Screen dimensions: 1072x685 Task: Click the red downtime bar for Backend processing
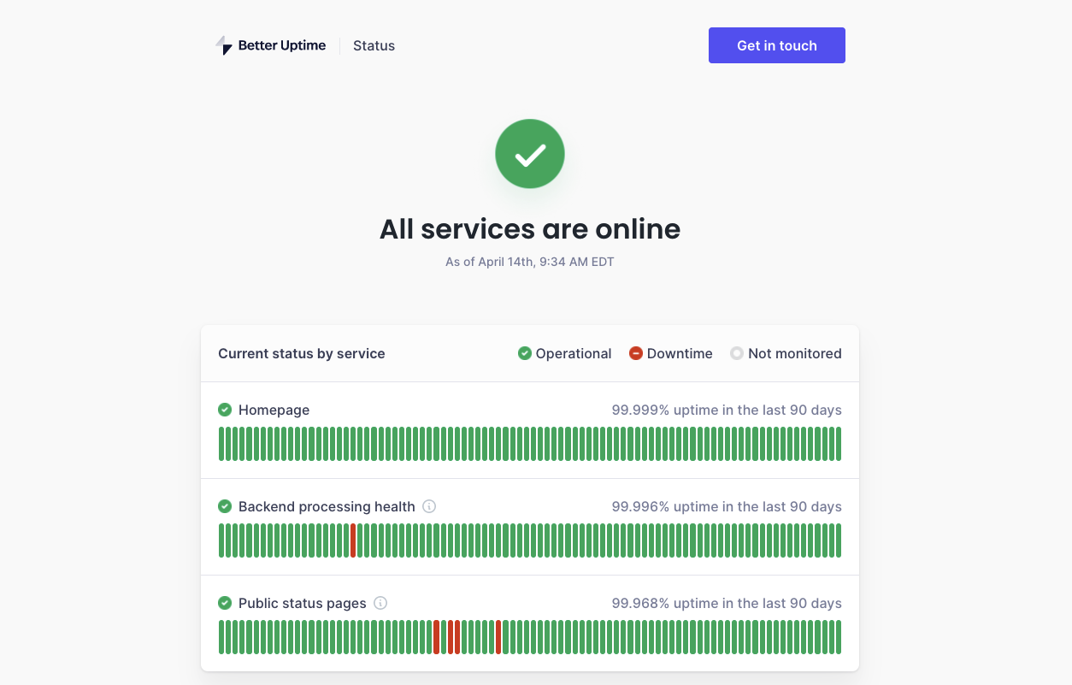coord(352,540)
